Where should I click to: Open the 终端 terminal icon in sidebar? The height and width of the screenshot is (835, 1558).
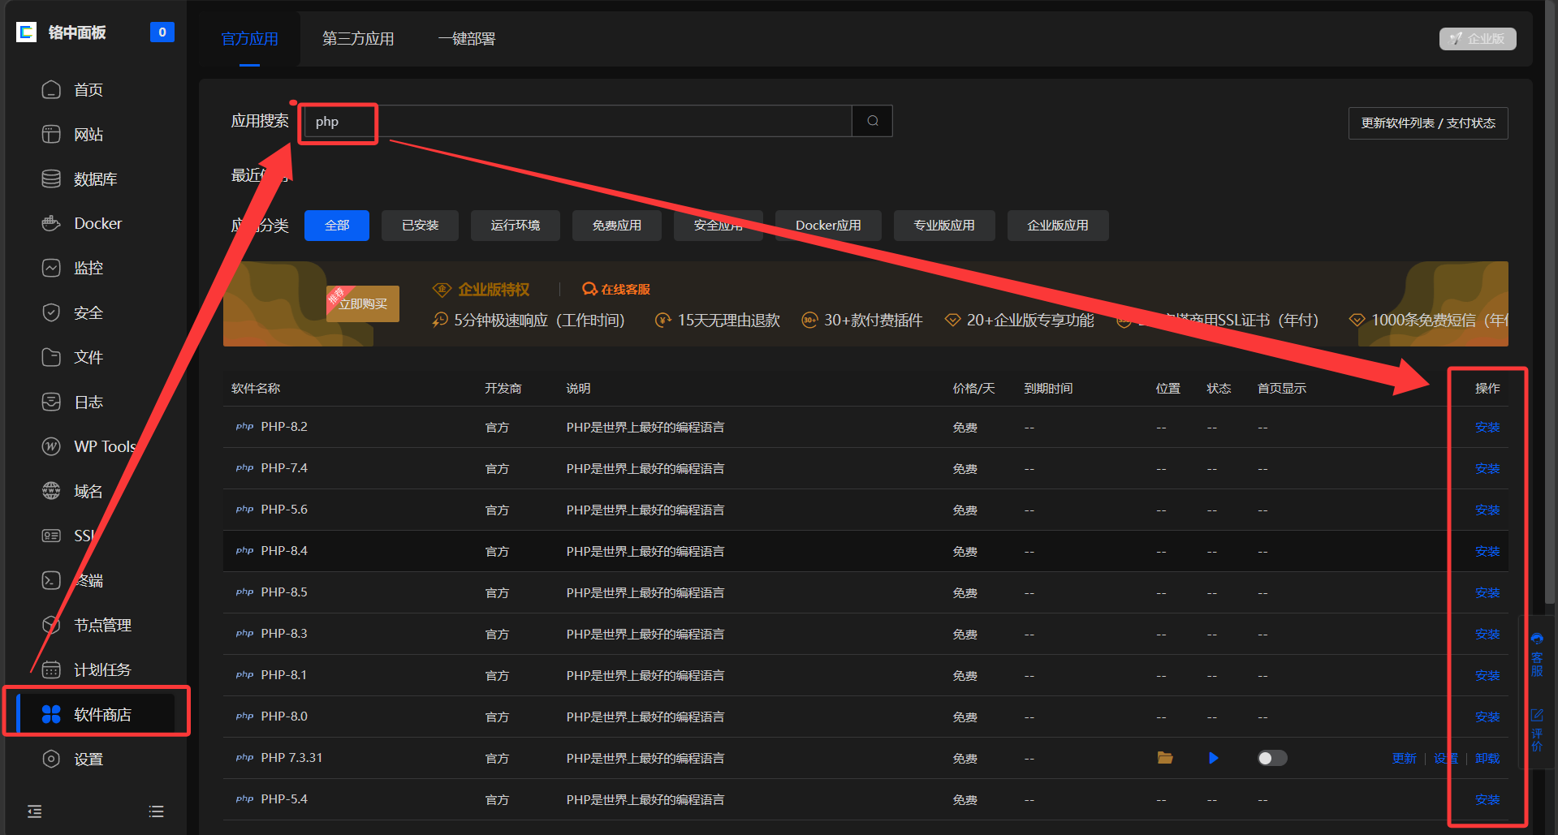coord(51,580)
